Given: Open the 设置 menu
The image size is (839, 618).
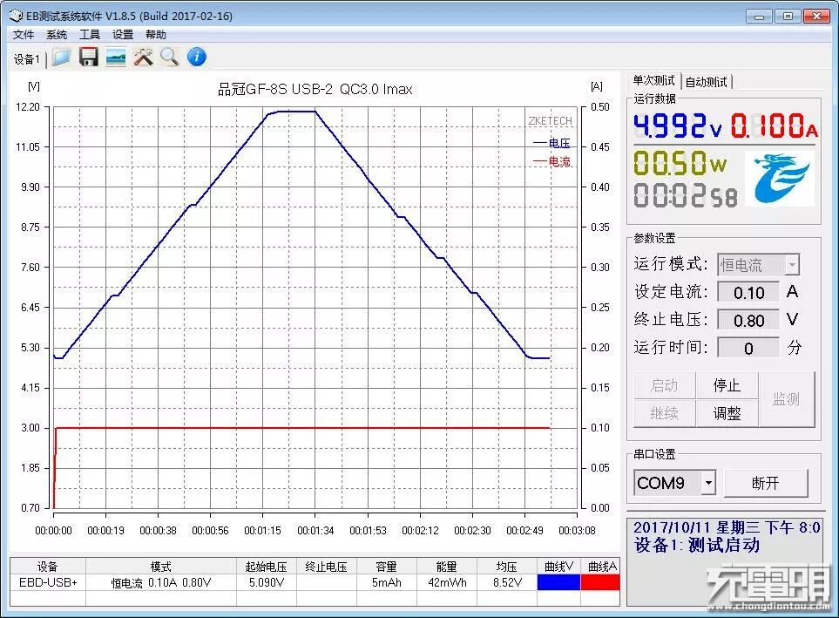Looking at the screenshot, I should (123, 35).
